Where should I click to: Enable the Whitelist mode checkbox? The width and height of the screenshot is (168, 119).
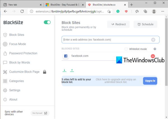click(126, 49)
